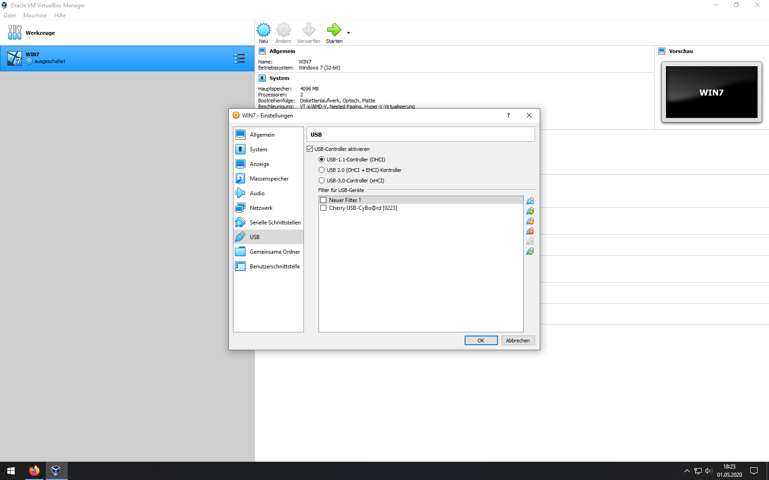Enable Neuer Filter 1 checkbox
This screenshot has width=769, height=480.
click(x=324, y=200)
